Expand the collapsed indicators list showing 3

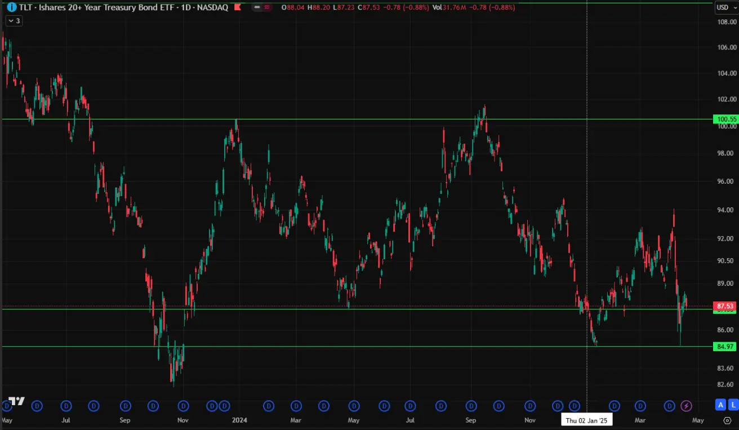tap(14, 21)
